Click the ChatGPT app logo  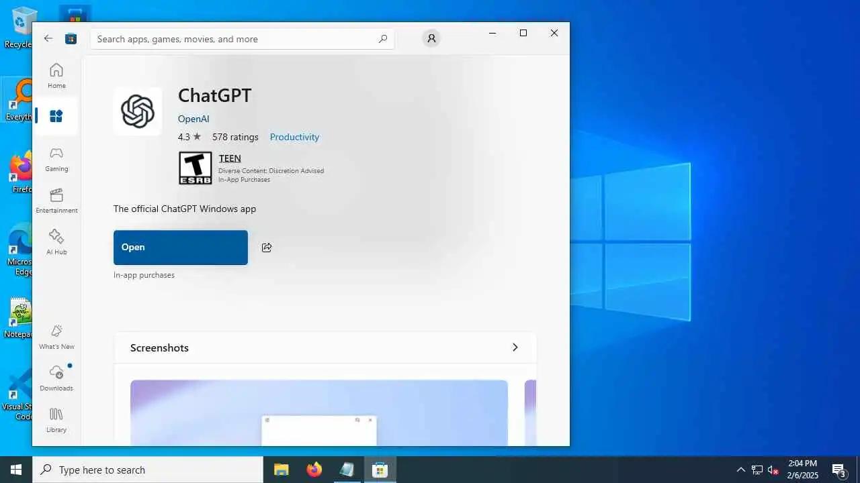click(x=138, y=111)
